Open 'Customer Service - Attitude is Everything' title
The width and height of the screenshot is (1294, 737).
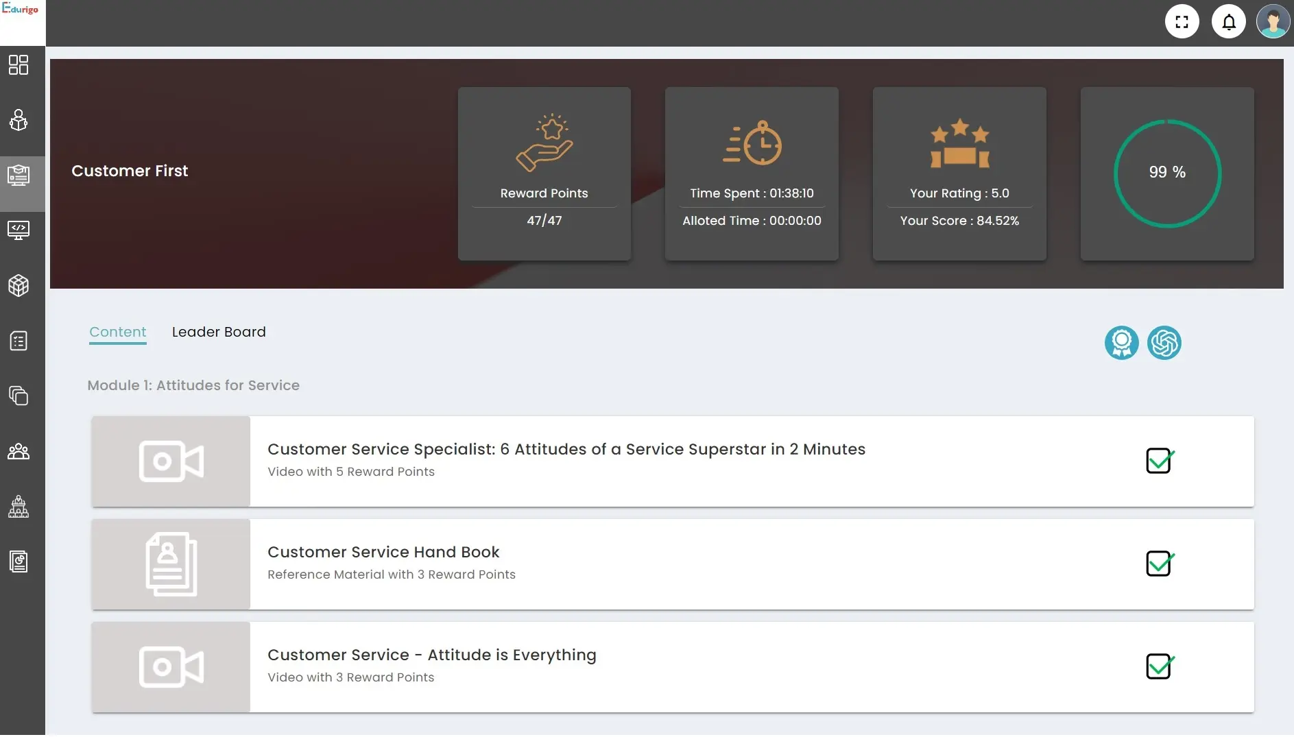(x=432, y=655)
